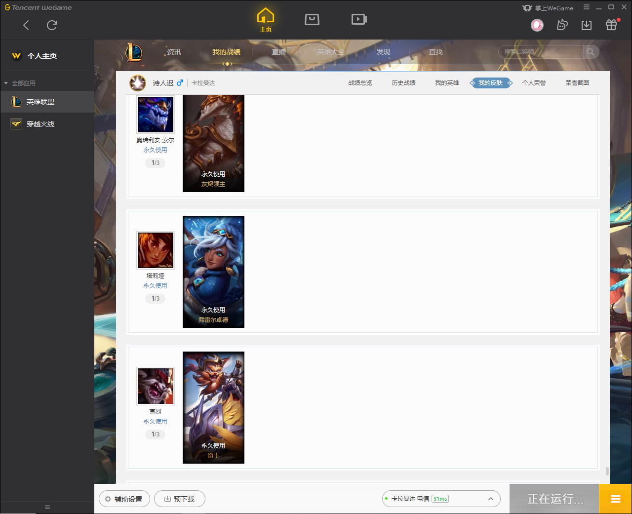
Task: Open the video camera icon in header
Action: coord(359,19)
